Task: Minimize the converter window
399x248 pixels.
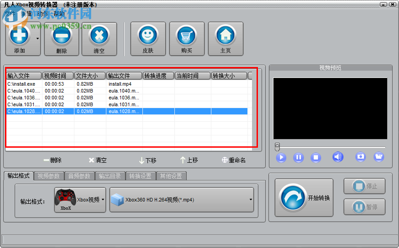Action: [383, 5]
